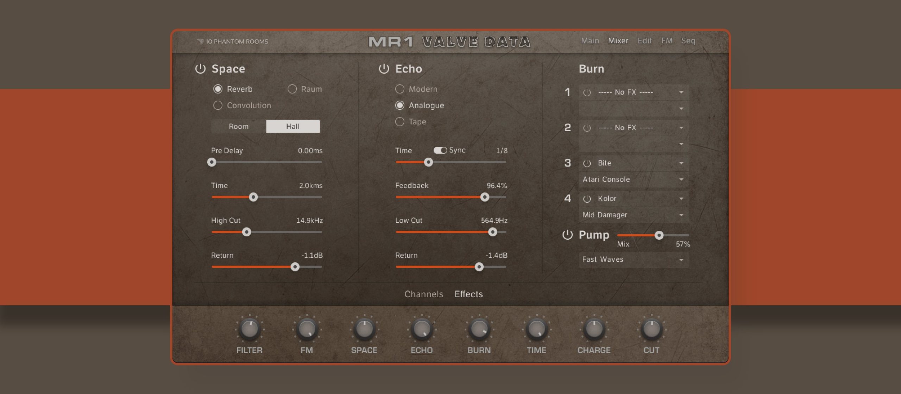
Task: Toggle power for Kolor effect slot 4
Action: pyautogui.click(x=587, y=199)
